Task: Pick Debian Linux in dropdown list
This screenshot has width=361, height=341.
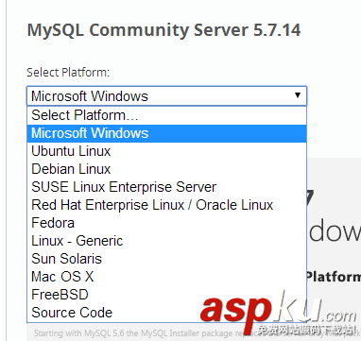Action: [x=166, y=169]
